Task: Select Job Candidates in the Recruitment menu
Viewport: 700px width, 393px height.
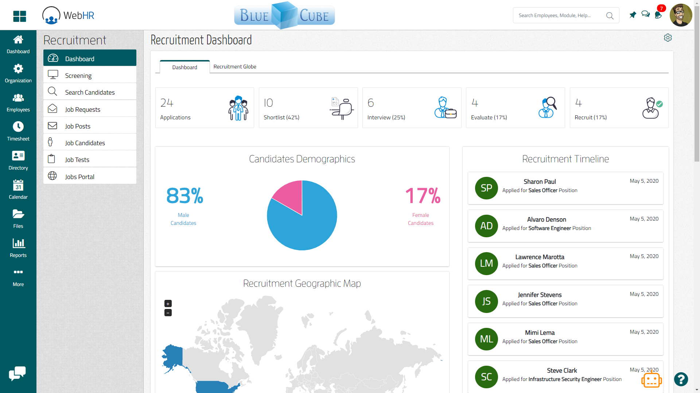Action: 85,143
